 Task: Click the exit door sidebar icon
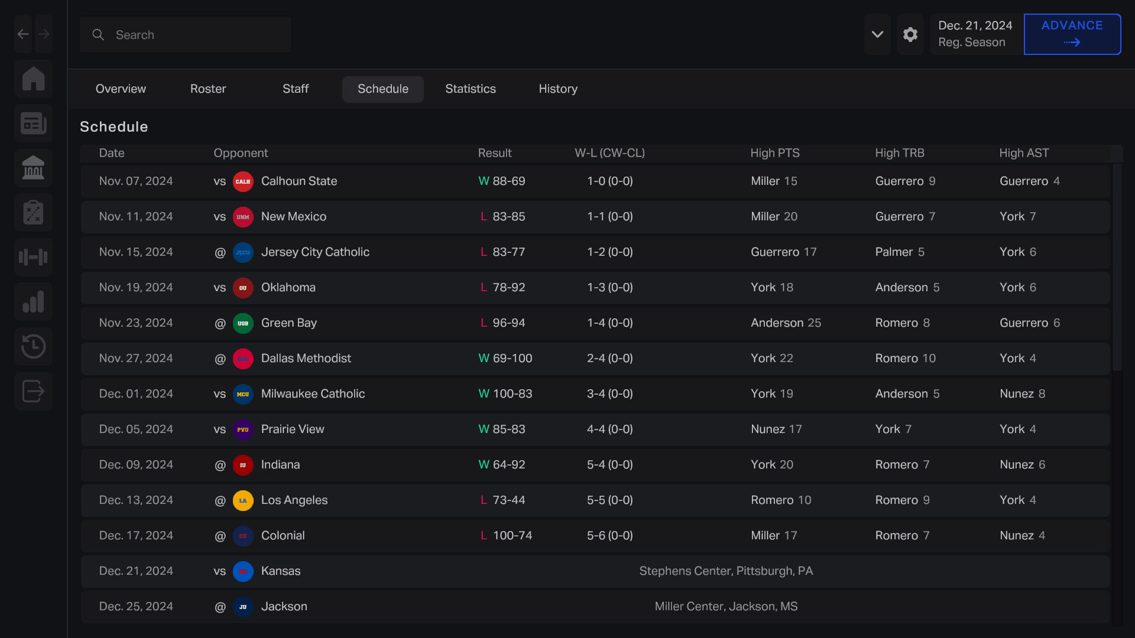[x=34, y=391]
